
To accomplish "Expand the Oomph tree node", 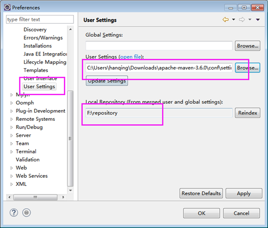I will [12, 103].
